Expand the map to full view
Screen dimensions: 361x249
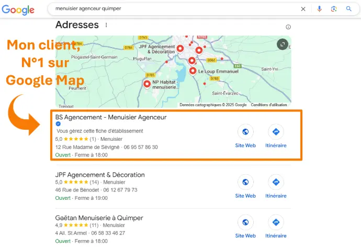click(283, 44)
